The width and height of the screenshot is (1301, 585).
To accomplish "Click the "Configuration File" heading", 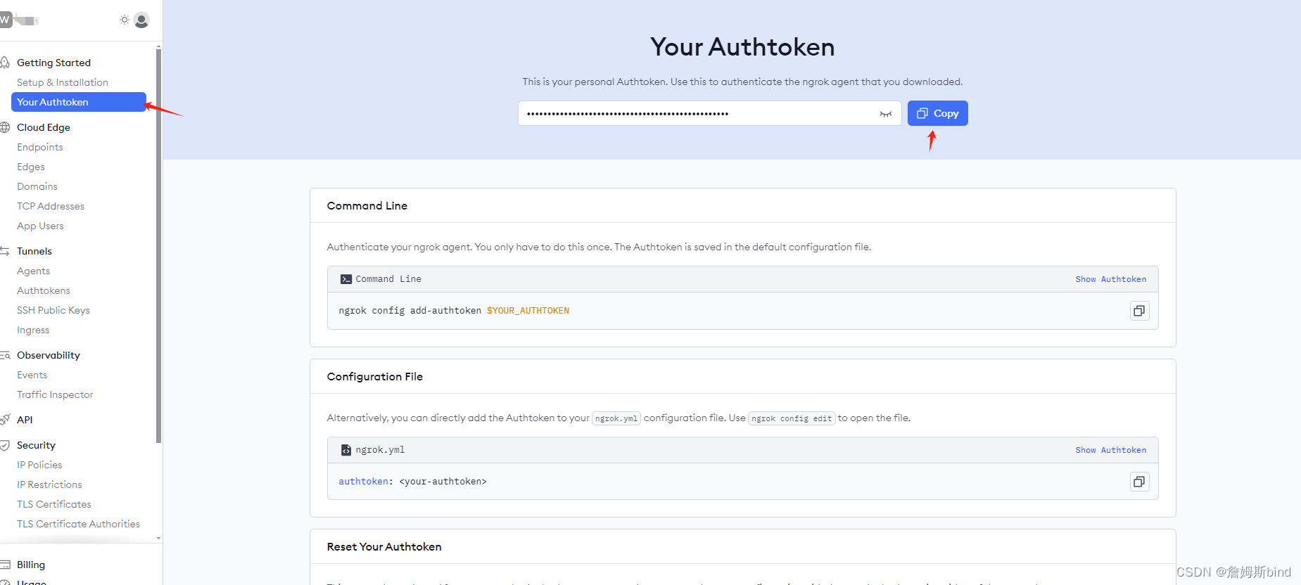I will (x=375, y=377).
